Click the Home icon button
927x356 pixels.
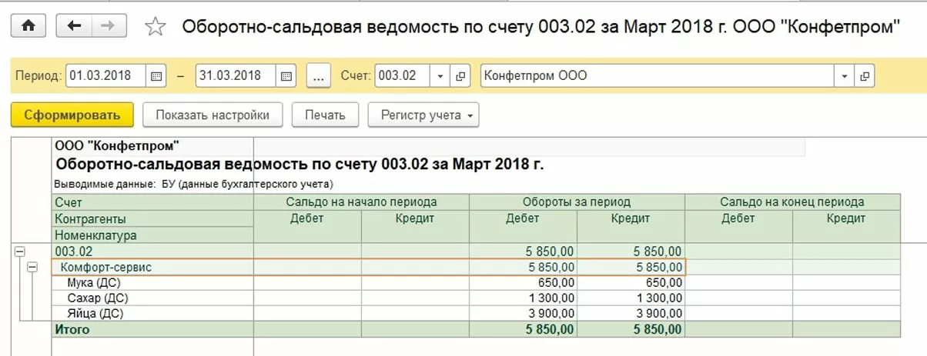point(28,26)
